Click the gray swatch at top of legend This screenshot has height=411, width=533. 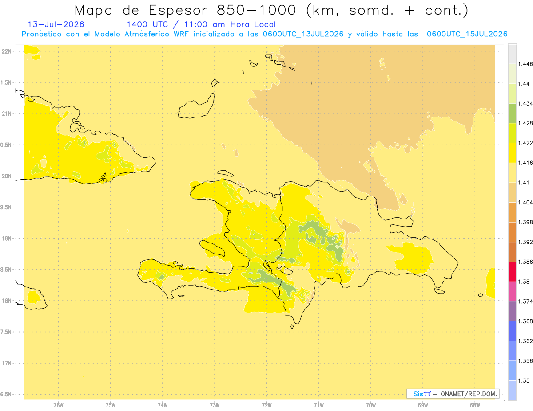(x=512, y=54)
